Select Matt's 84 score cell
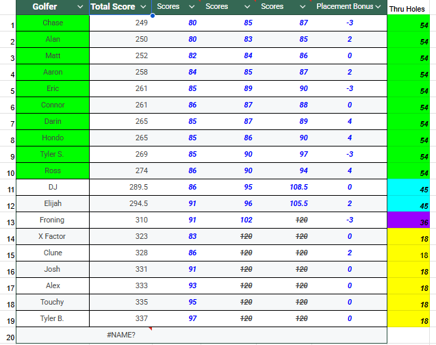This screenshot has height=345, width=436. [229, 55]
